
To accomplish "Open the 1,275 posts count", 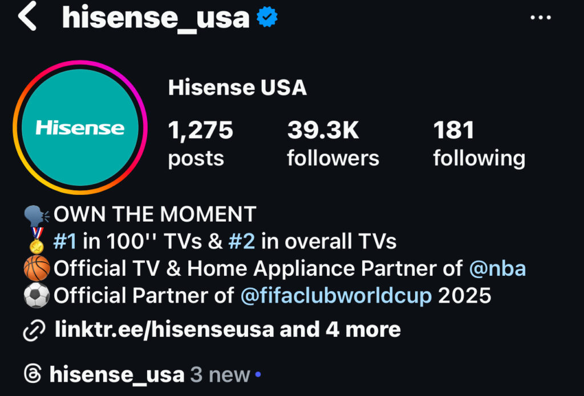I will pyautogui.click(x=200, y=144).
